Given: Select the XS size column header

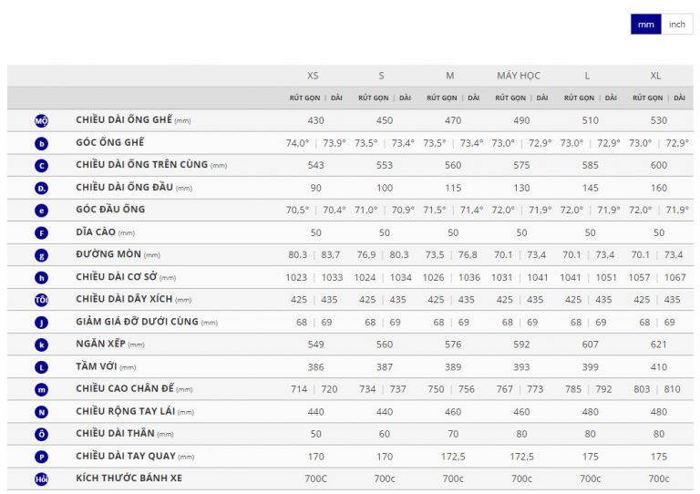Looking at the screenshot, I should coord(313,76).
